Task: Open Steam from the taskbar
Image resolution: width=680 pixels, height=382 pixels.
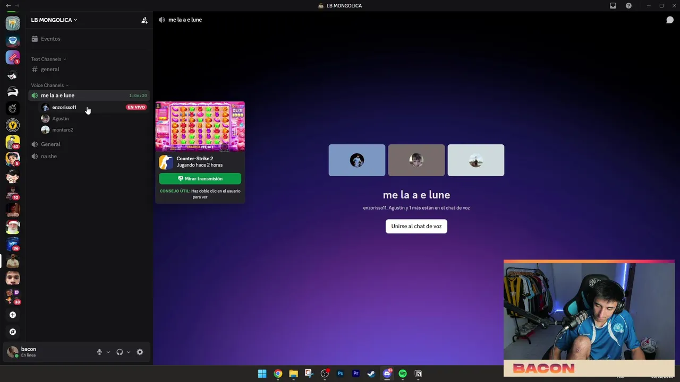Action: click(371, 374)
